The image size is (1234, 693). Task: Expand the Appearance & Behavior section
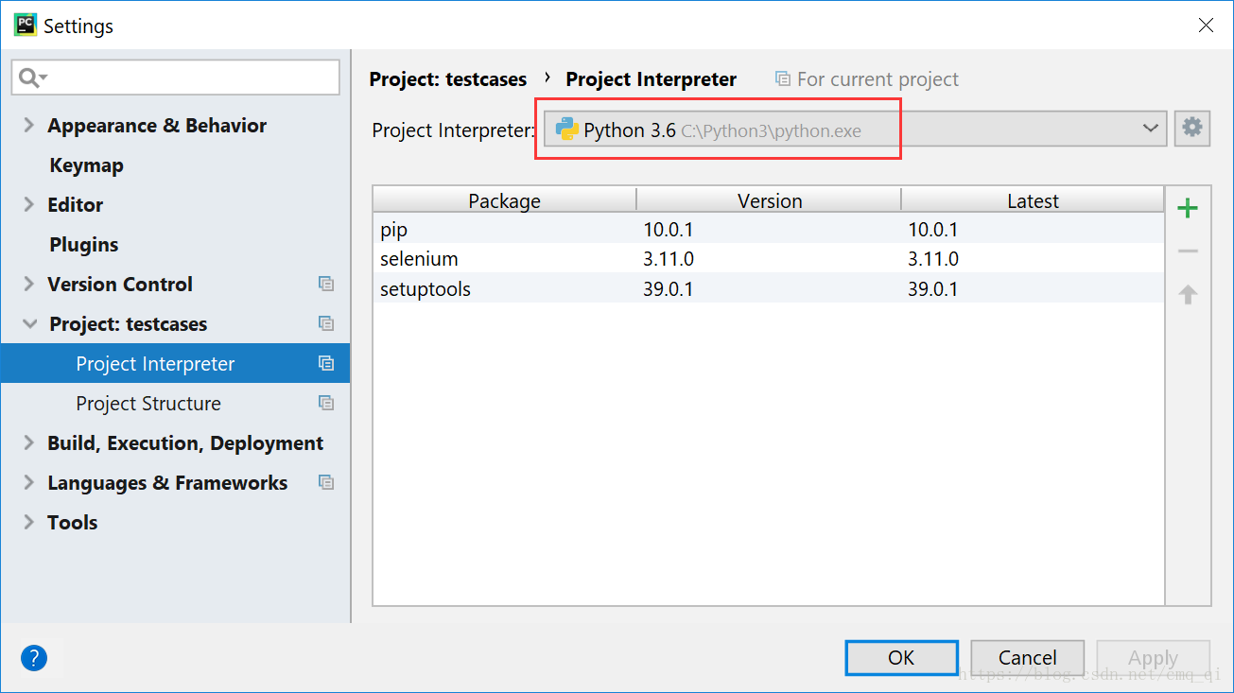tap(28, 125)
